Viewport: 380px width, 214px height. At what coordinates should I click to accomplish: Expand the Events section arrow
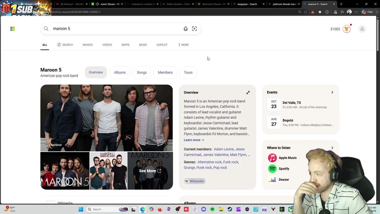pos(332,92)
